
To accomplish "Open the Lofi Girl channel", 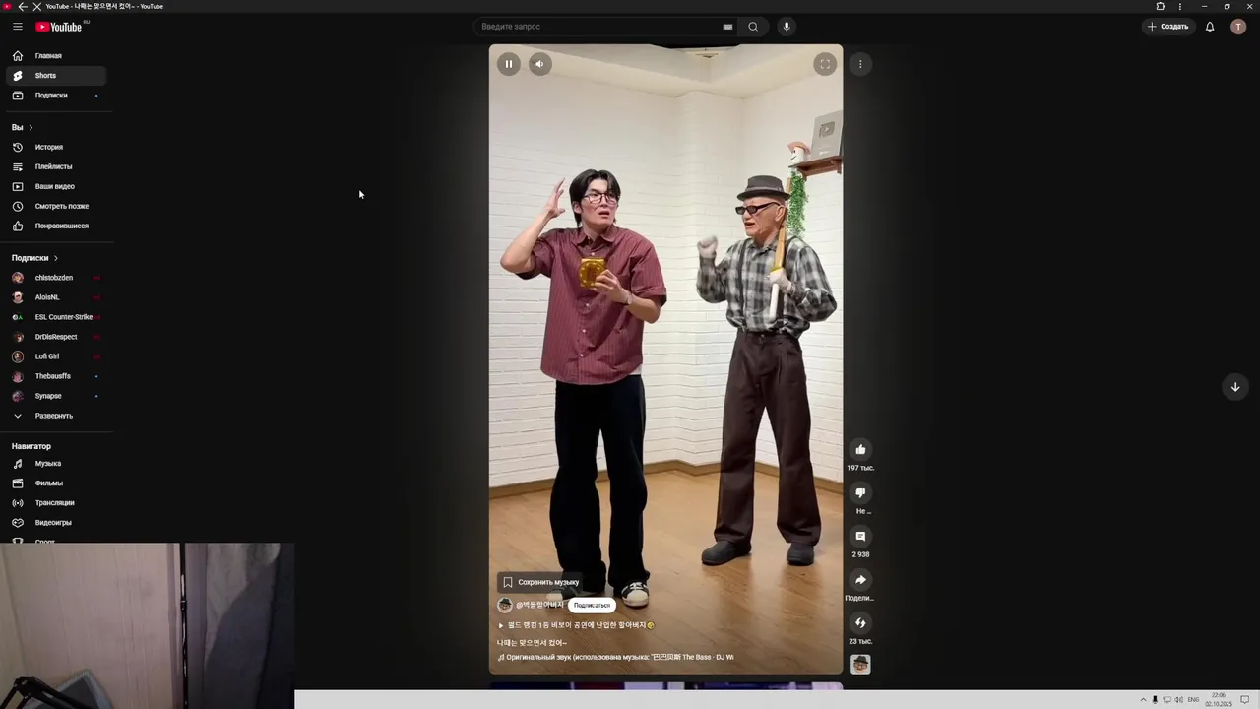I will point(56,356).
